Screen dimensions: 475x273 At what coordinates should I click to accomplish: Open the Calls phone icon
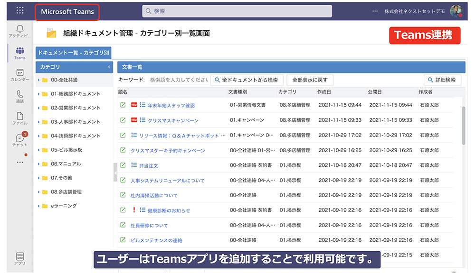pos(20,94)
